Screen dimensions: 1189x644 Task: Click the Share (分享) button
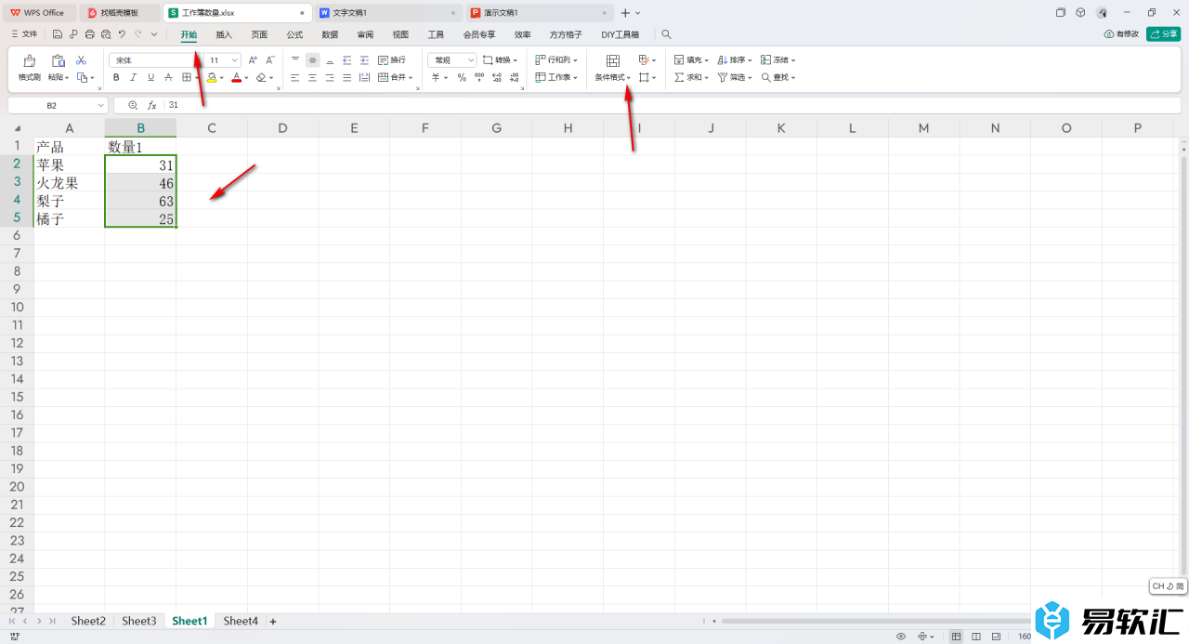point(1164,33)
